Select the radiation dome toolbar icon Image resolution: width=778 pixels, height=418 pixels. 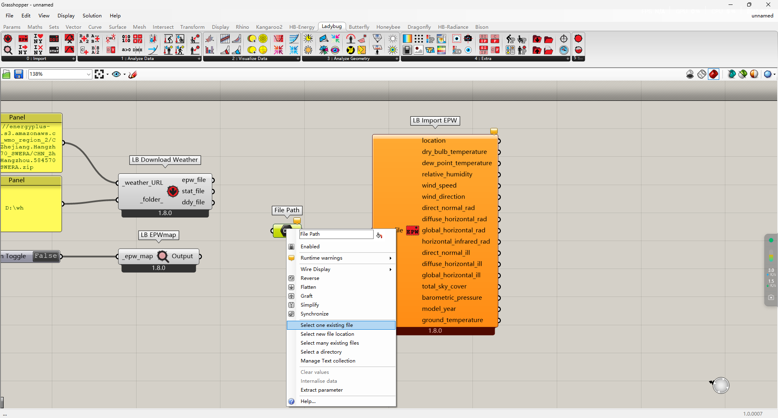pos(351,50)
